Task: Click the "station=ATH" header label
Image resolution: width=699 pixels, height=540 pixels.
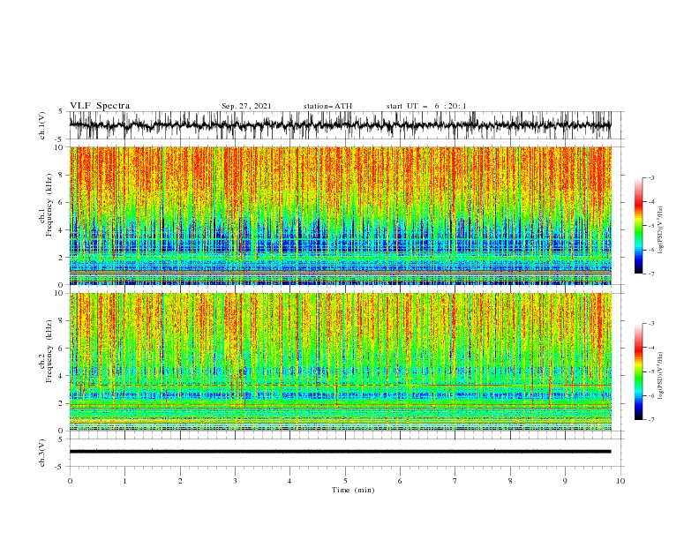Action: pos(327,106)
